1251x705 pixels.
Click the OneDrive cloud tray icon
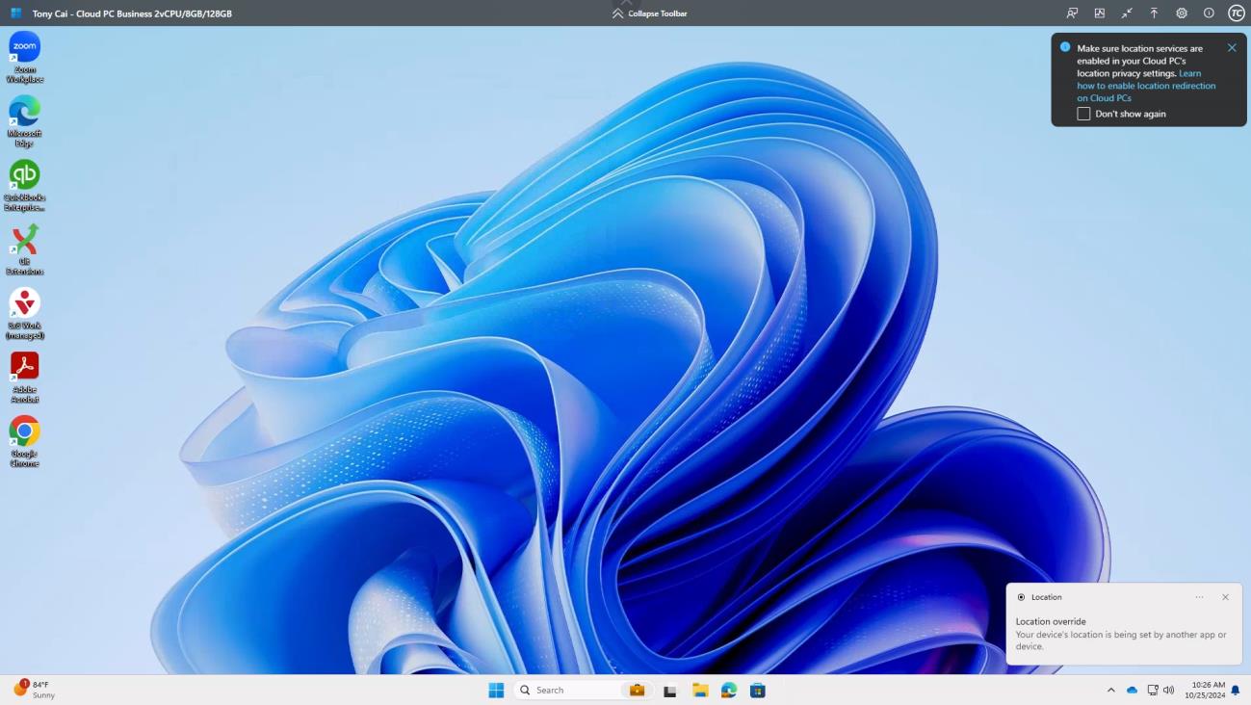[1133, 691]
